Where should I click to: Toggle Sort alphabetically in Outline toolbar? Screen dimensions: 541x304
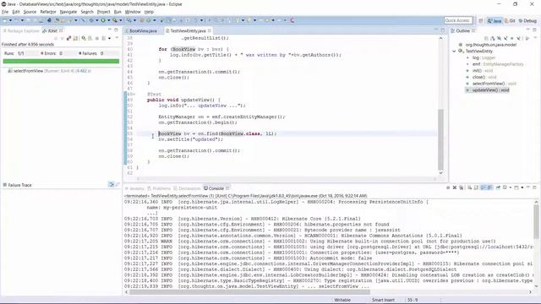[x=492, y=38]
